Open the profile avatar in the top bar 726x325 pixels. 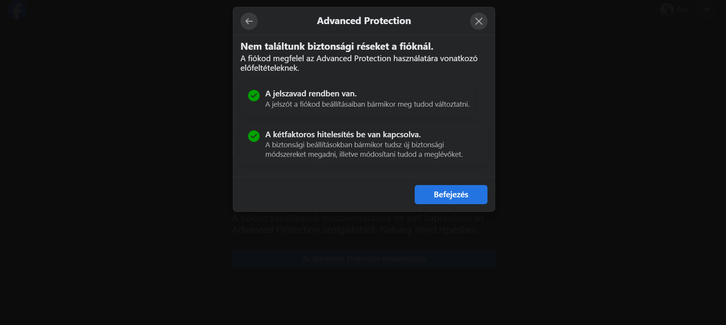[667, 10]
